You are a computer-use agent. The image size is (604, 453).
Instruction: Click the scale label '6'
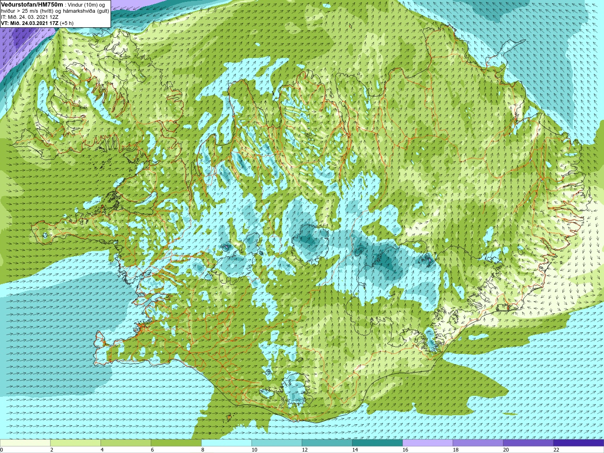tap(152, 450)
